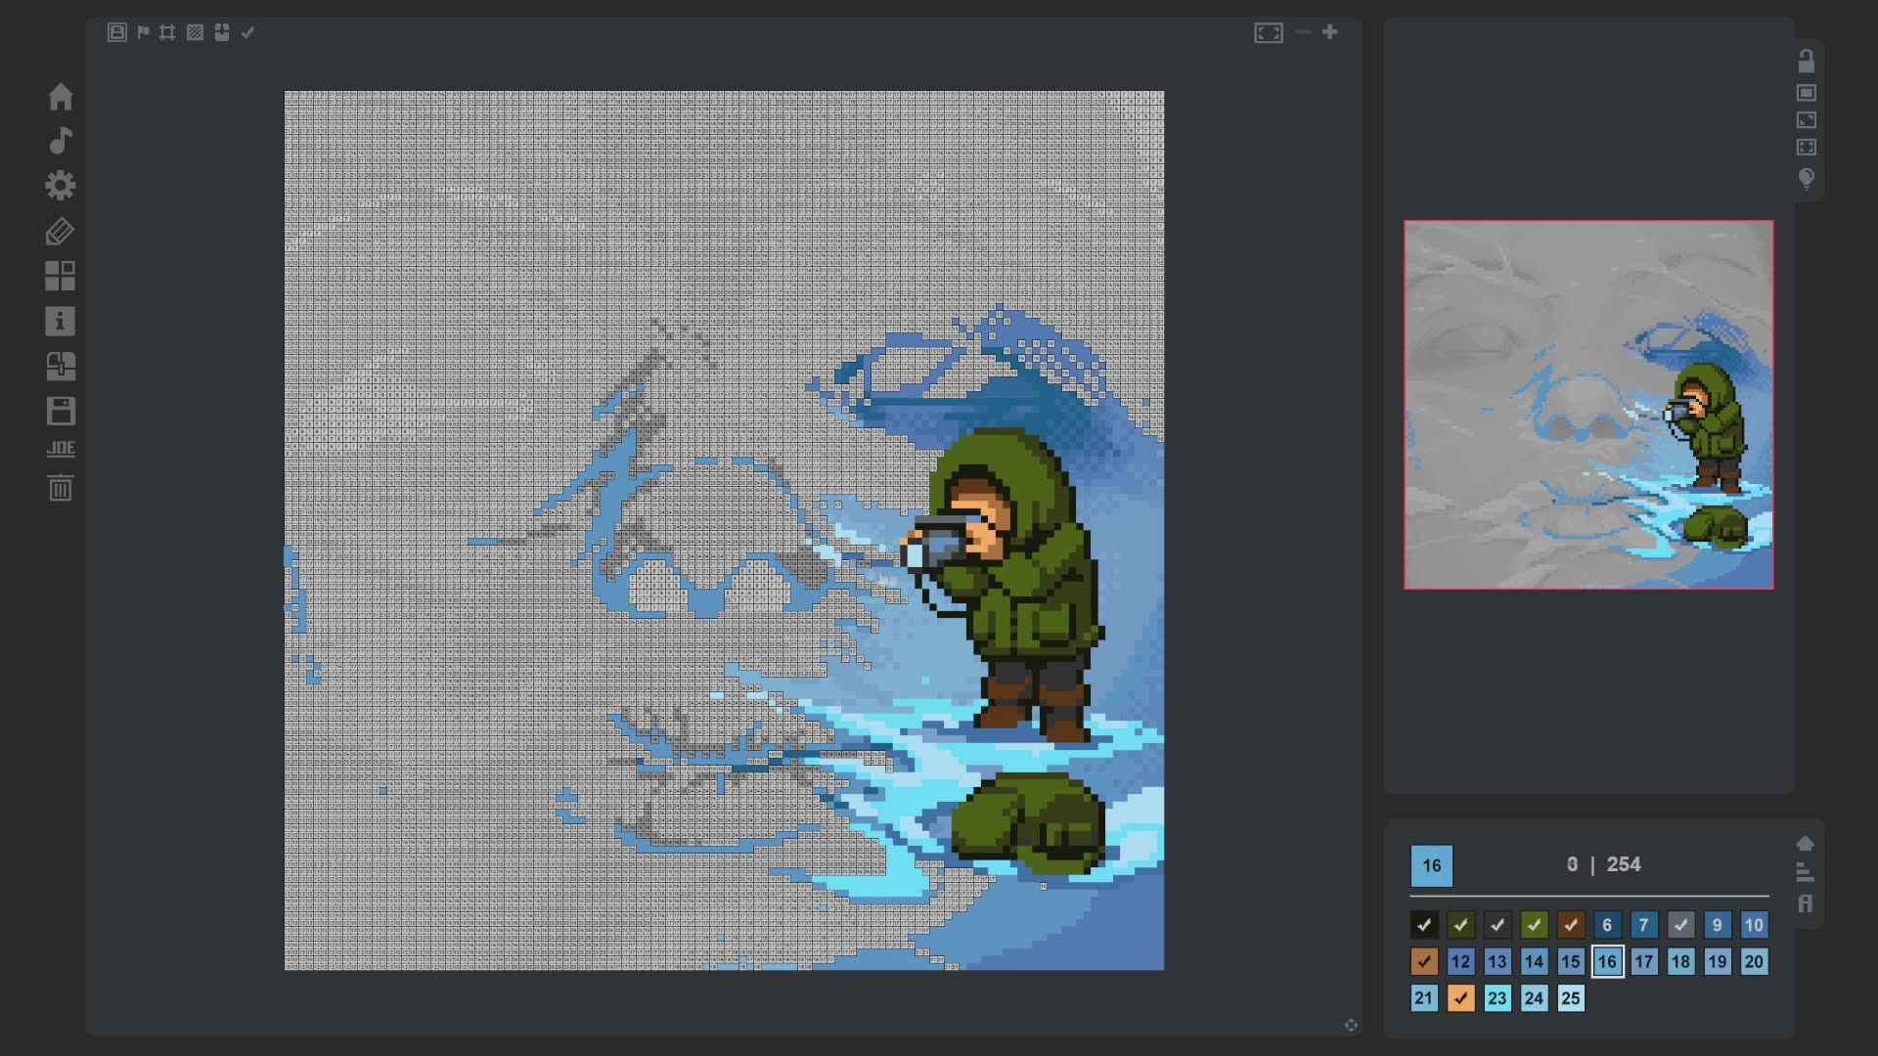Click the plus zoom-in button

point(1329,32)
